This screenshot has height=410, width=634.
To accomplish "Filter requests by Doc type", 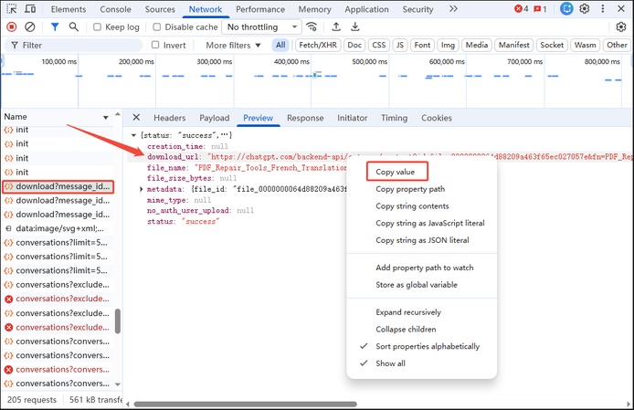I will 354,45.
